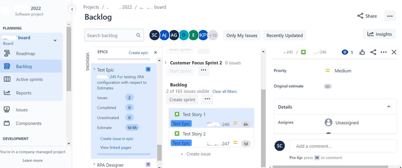Click the Unassigned assignee field

342,123
